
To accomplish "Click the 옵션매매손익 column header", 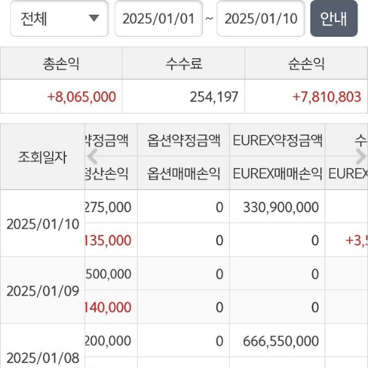I will point(183,174).
